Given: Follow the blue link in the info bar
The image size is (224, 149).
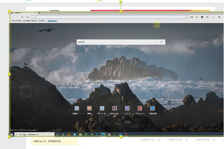Looking at the screenshot, I should pos(52,21).
